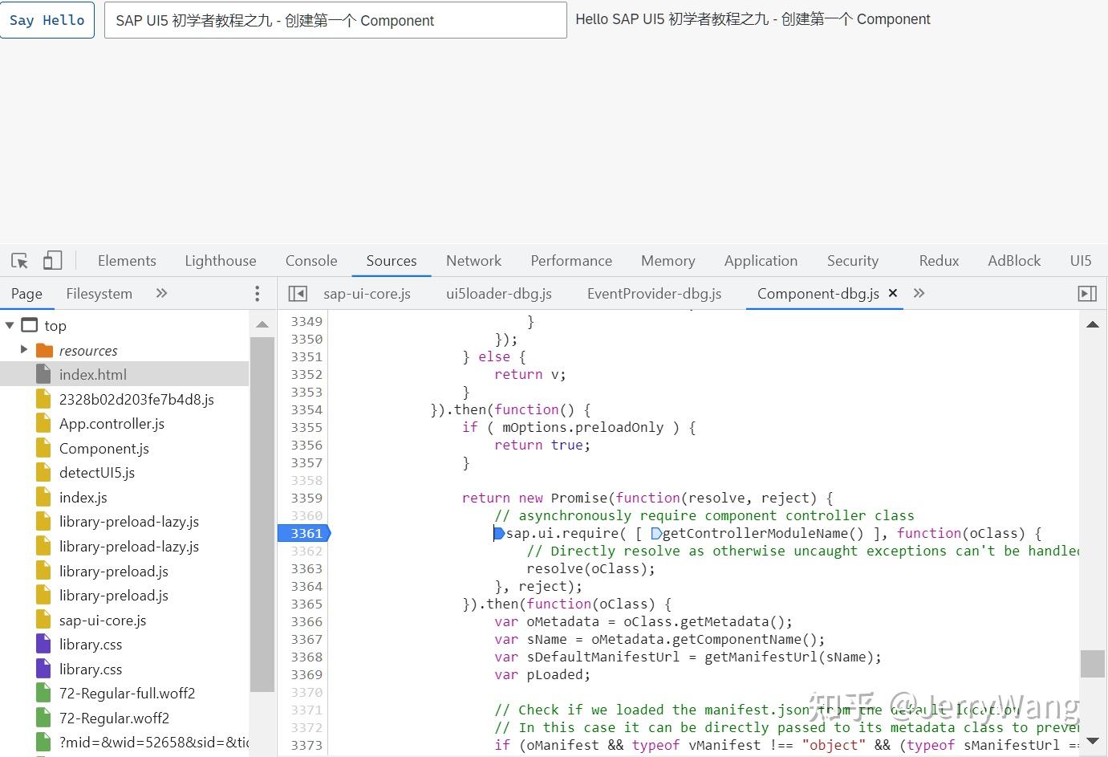1108x757 pixels.
Task: Open the drawer panel icon at far right
Action: pos(1087,293)
